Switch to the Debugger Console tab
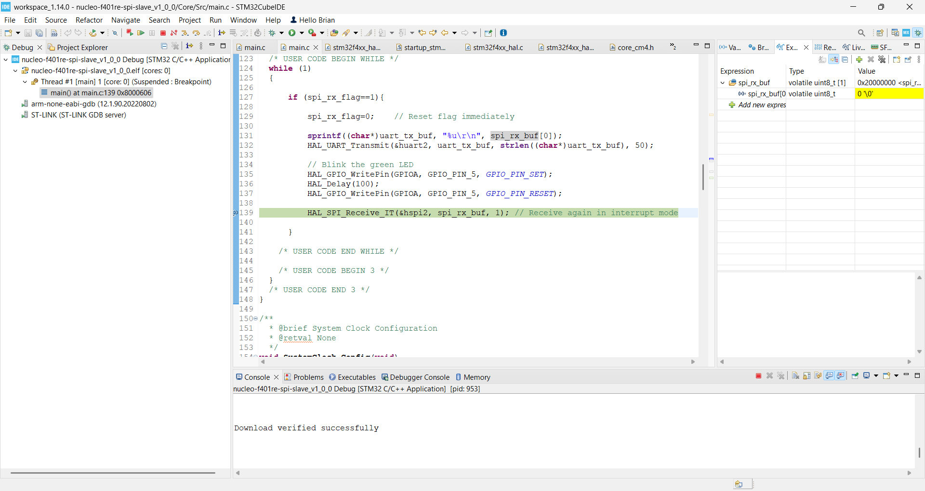This screenshot has height=491, width=925. click(x=420, y=377)
